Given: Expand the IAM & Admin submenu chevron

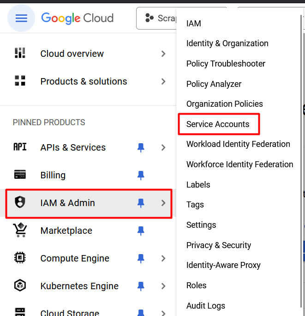Looking at the screenshot, I should coord(163,203).
